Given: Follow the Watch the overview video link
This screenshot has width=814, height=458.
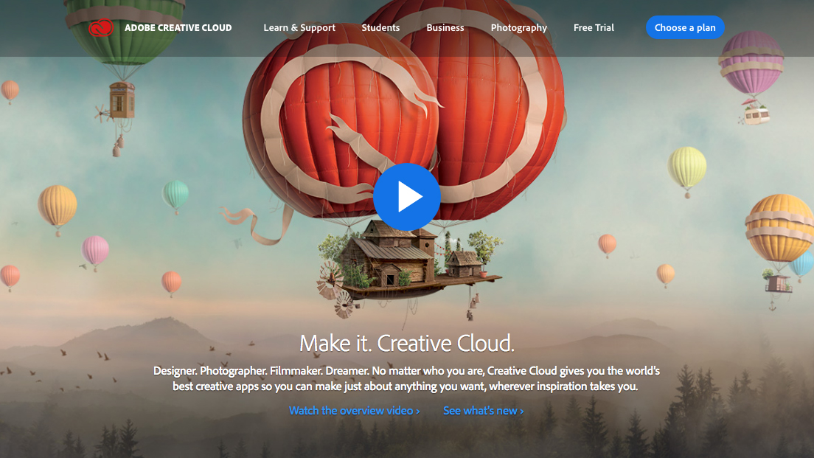Looking at the screenshot, I should (x=355, y=411).
